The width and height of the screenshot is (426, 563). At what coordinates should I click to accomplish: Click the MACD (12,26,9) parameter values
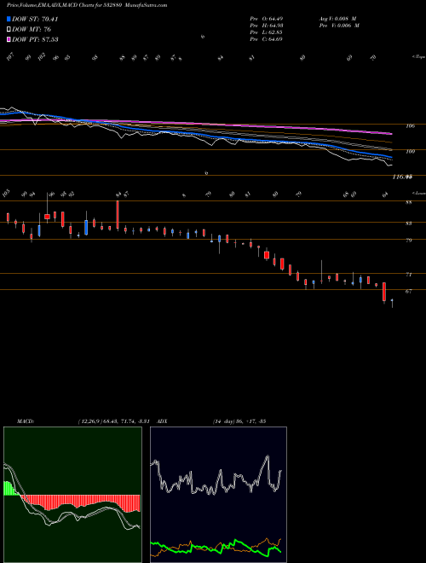[116, 421]
